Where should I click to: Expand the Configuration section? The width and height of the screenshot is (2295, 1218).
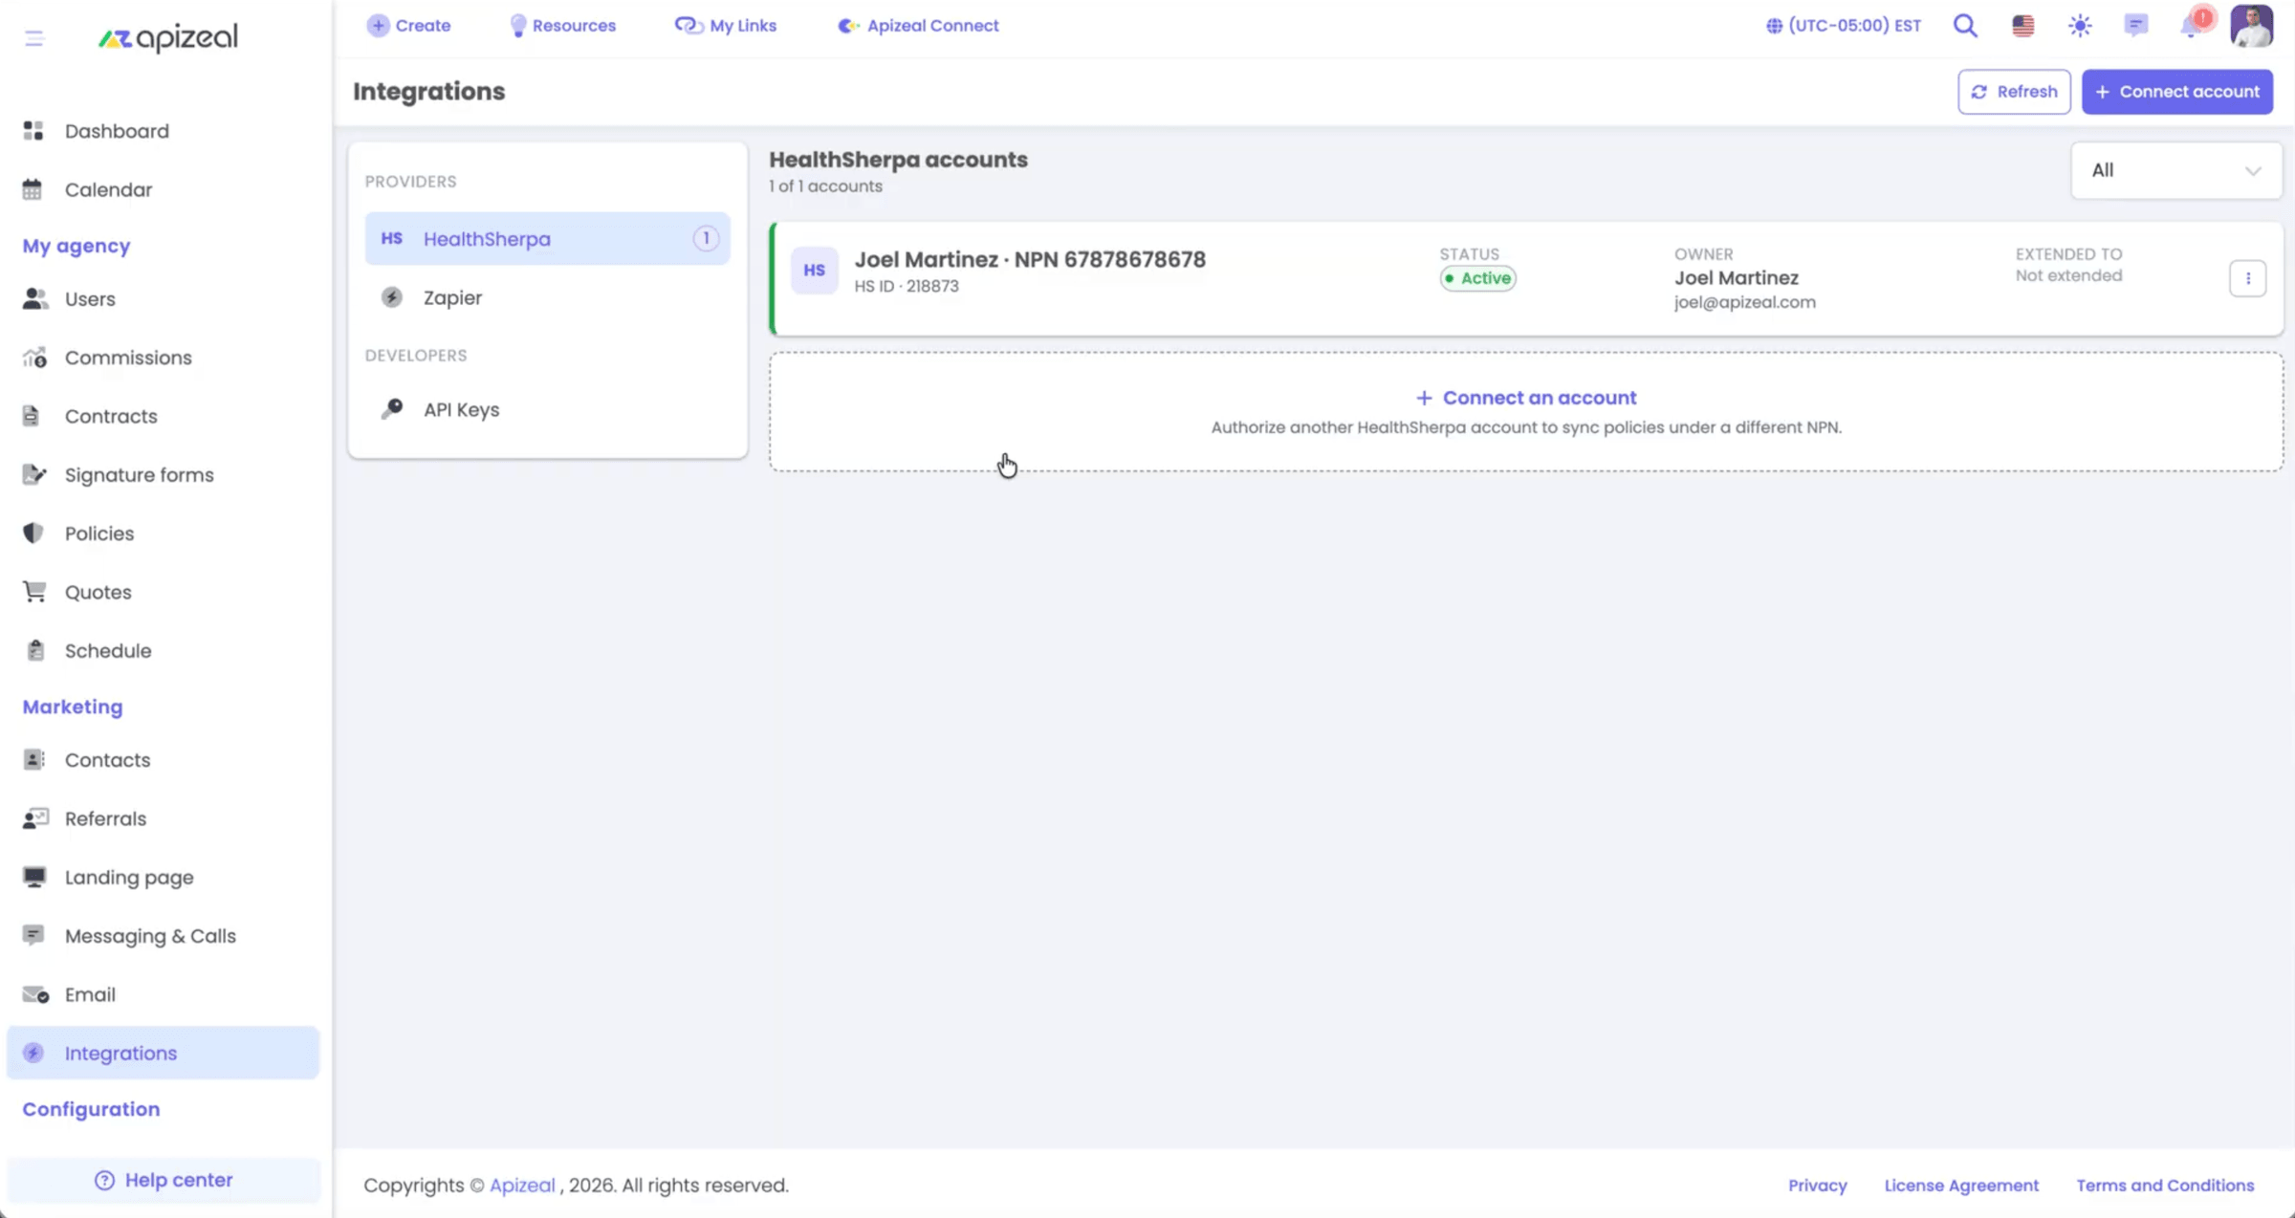pyautogui.click(x=91, y=1109)
